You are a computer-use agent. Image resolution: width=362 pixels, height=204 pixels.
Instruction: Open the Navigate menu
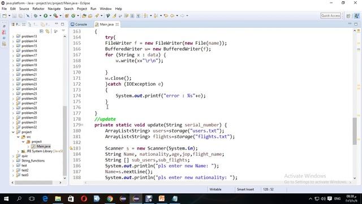pyautogui.click(x=54, y=9)
